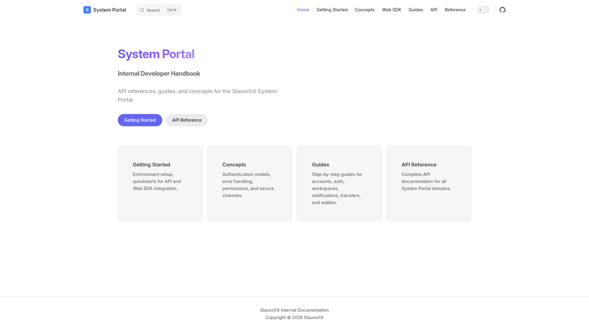The height and width of the screenshot is (331, 589).
Task: Open the search box
Action: 159,10
